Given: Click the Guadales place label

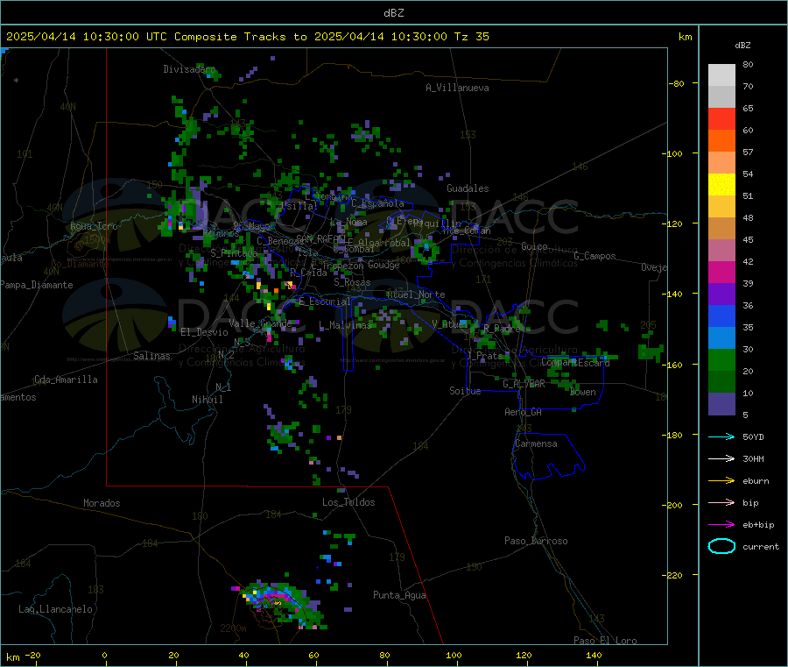Looking at the screenshot, I should (468, 188).
